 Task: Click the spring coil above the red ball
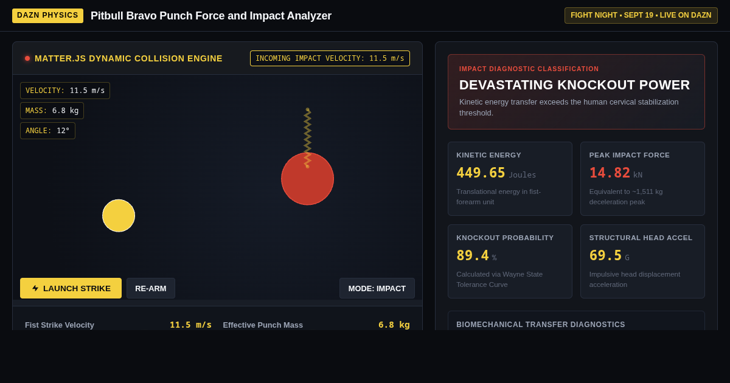[307, 137]
